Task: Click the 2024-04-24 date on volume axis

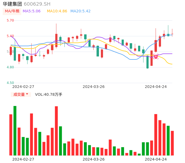Action: click(x=156, y=159)
